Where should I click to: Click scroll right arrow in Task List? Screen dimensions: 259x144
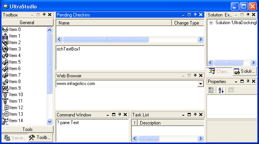[200, 138]
